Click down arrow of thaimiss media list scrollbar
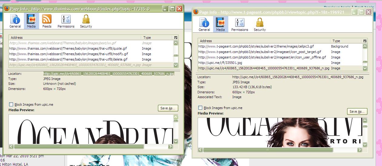The height and width of the screenshot is (166, 382). coord(176,65)
